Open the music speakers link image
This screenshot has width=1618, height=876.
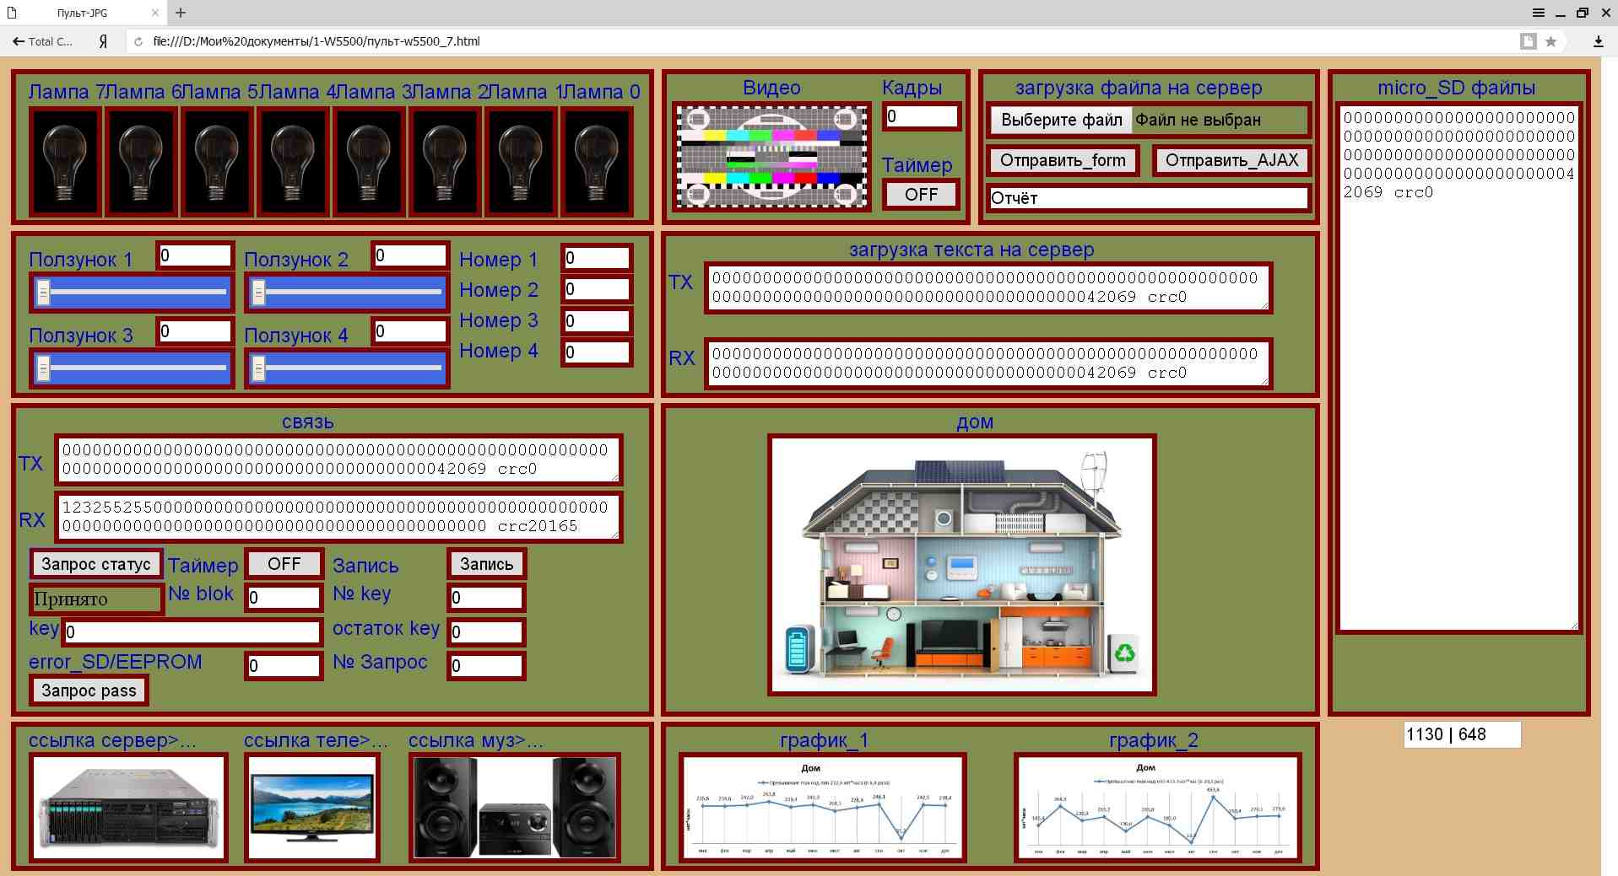point(514,807)
